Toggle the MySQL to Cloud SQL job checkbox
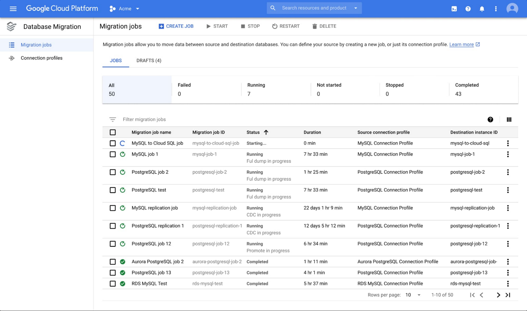The width and height of the screenshot is (527, 311). 112,143
